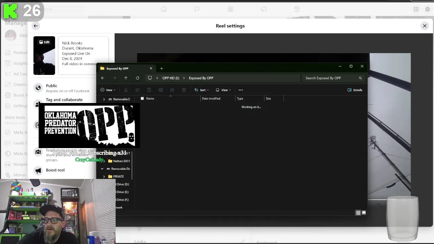Go back from Reel settings

[36, 26]
